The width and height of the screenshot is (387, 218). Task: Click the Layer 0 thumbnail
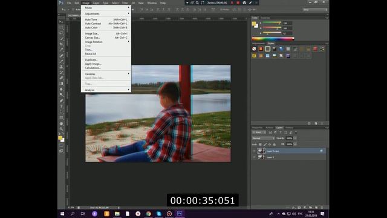click(261, 157)
